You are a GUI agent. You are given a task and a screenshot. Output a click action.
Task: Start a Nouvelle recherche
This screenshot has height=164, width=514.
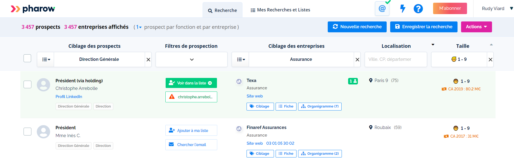click(357, 27)
